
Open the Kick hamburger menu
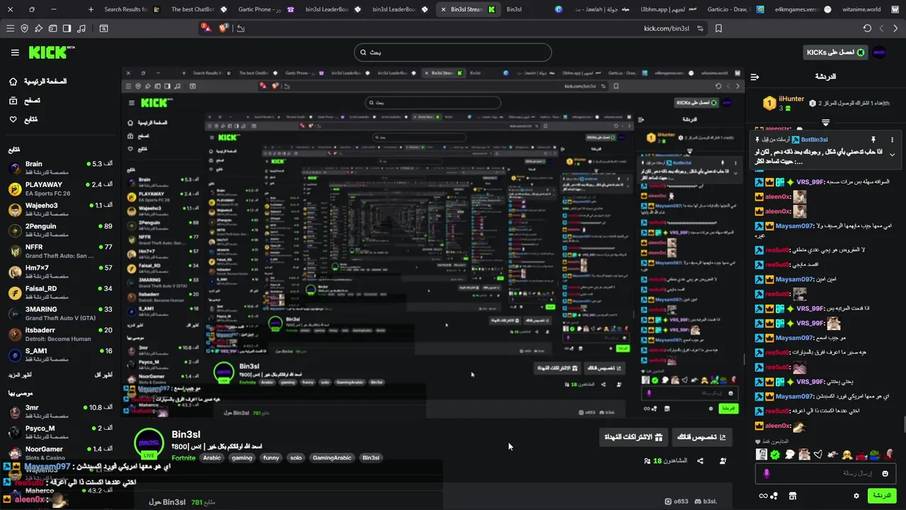(x=15, y=52)
